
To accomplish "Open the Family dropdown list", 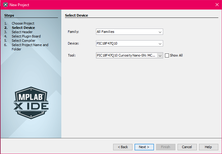I will tap(160, 32).
